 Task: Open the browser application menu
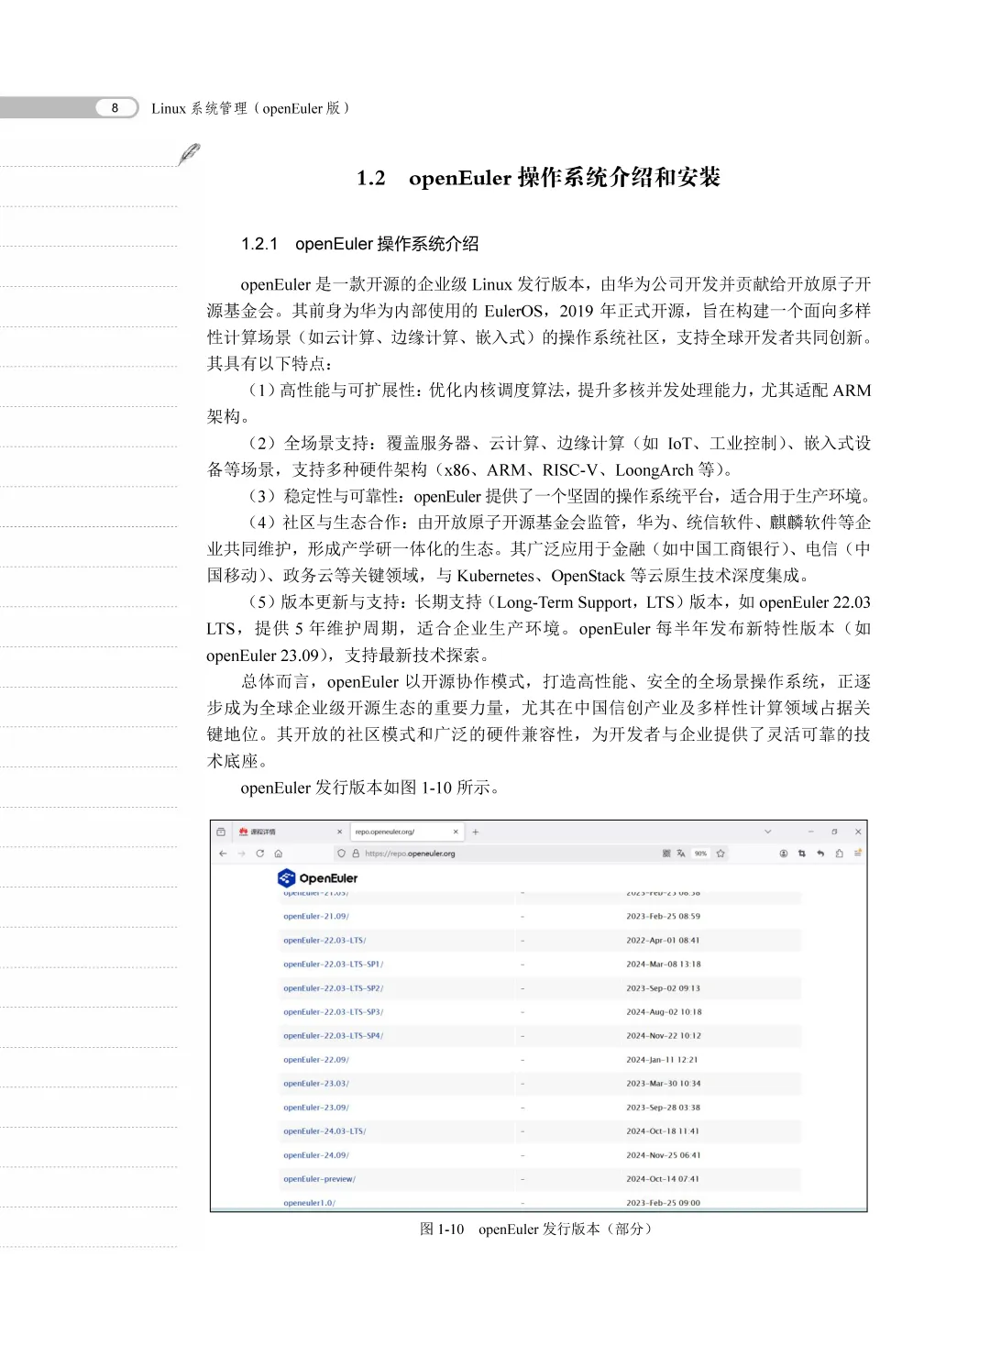(858, 854)
